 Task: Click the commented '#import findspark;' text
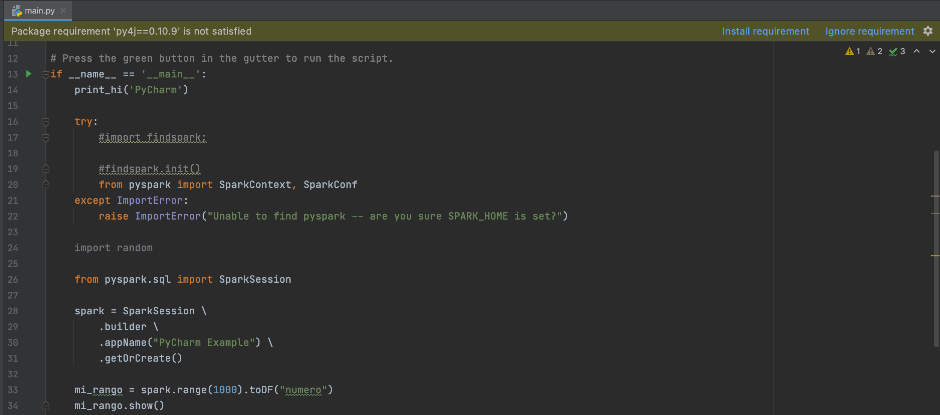153,138
